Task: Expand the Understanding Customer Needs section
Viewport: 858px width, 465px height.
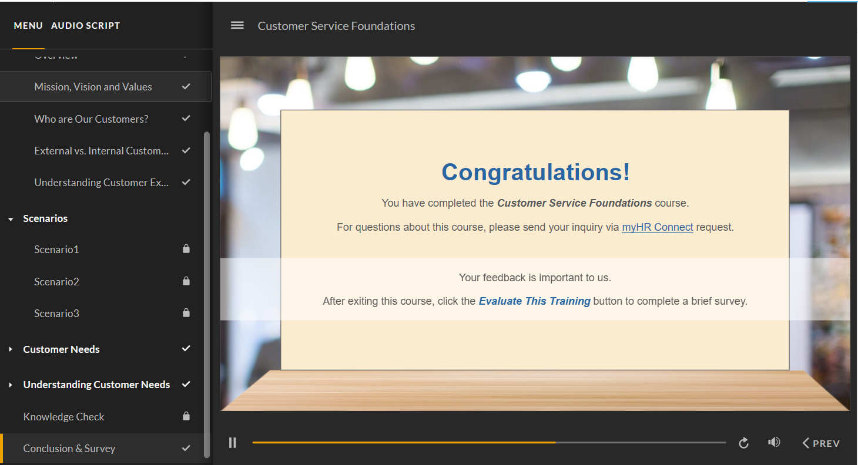Action: [x=10, y=384]
